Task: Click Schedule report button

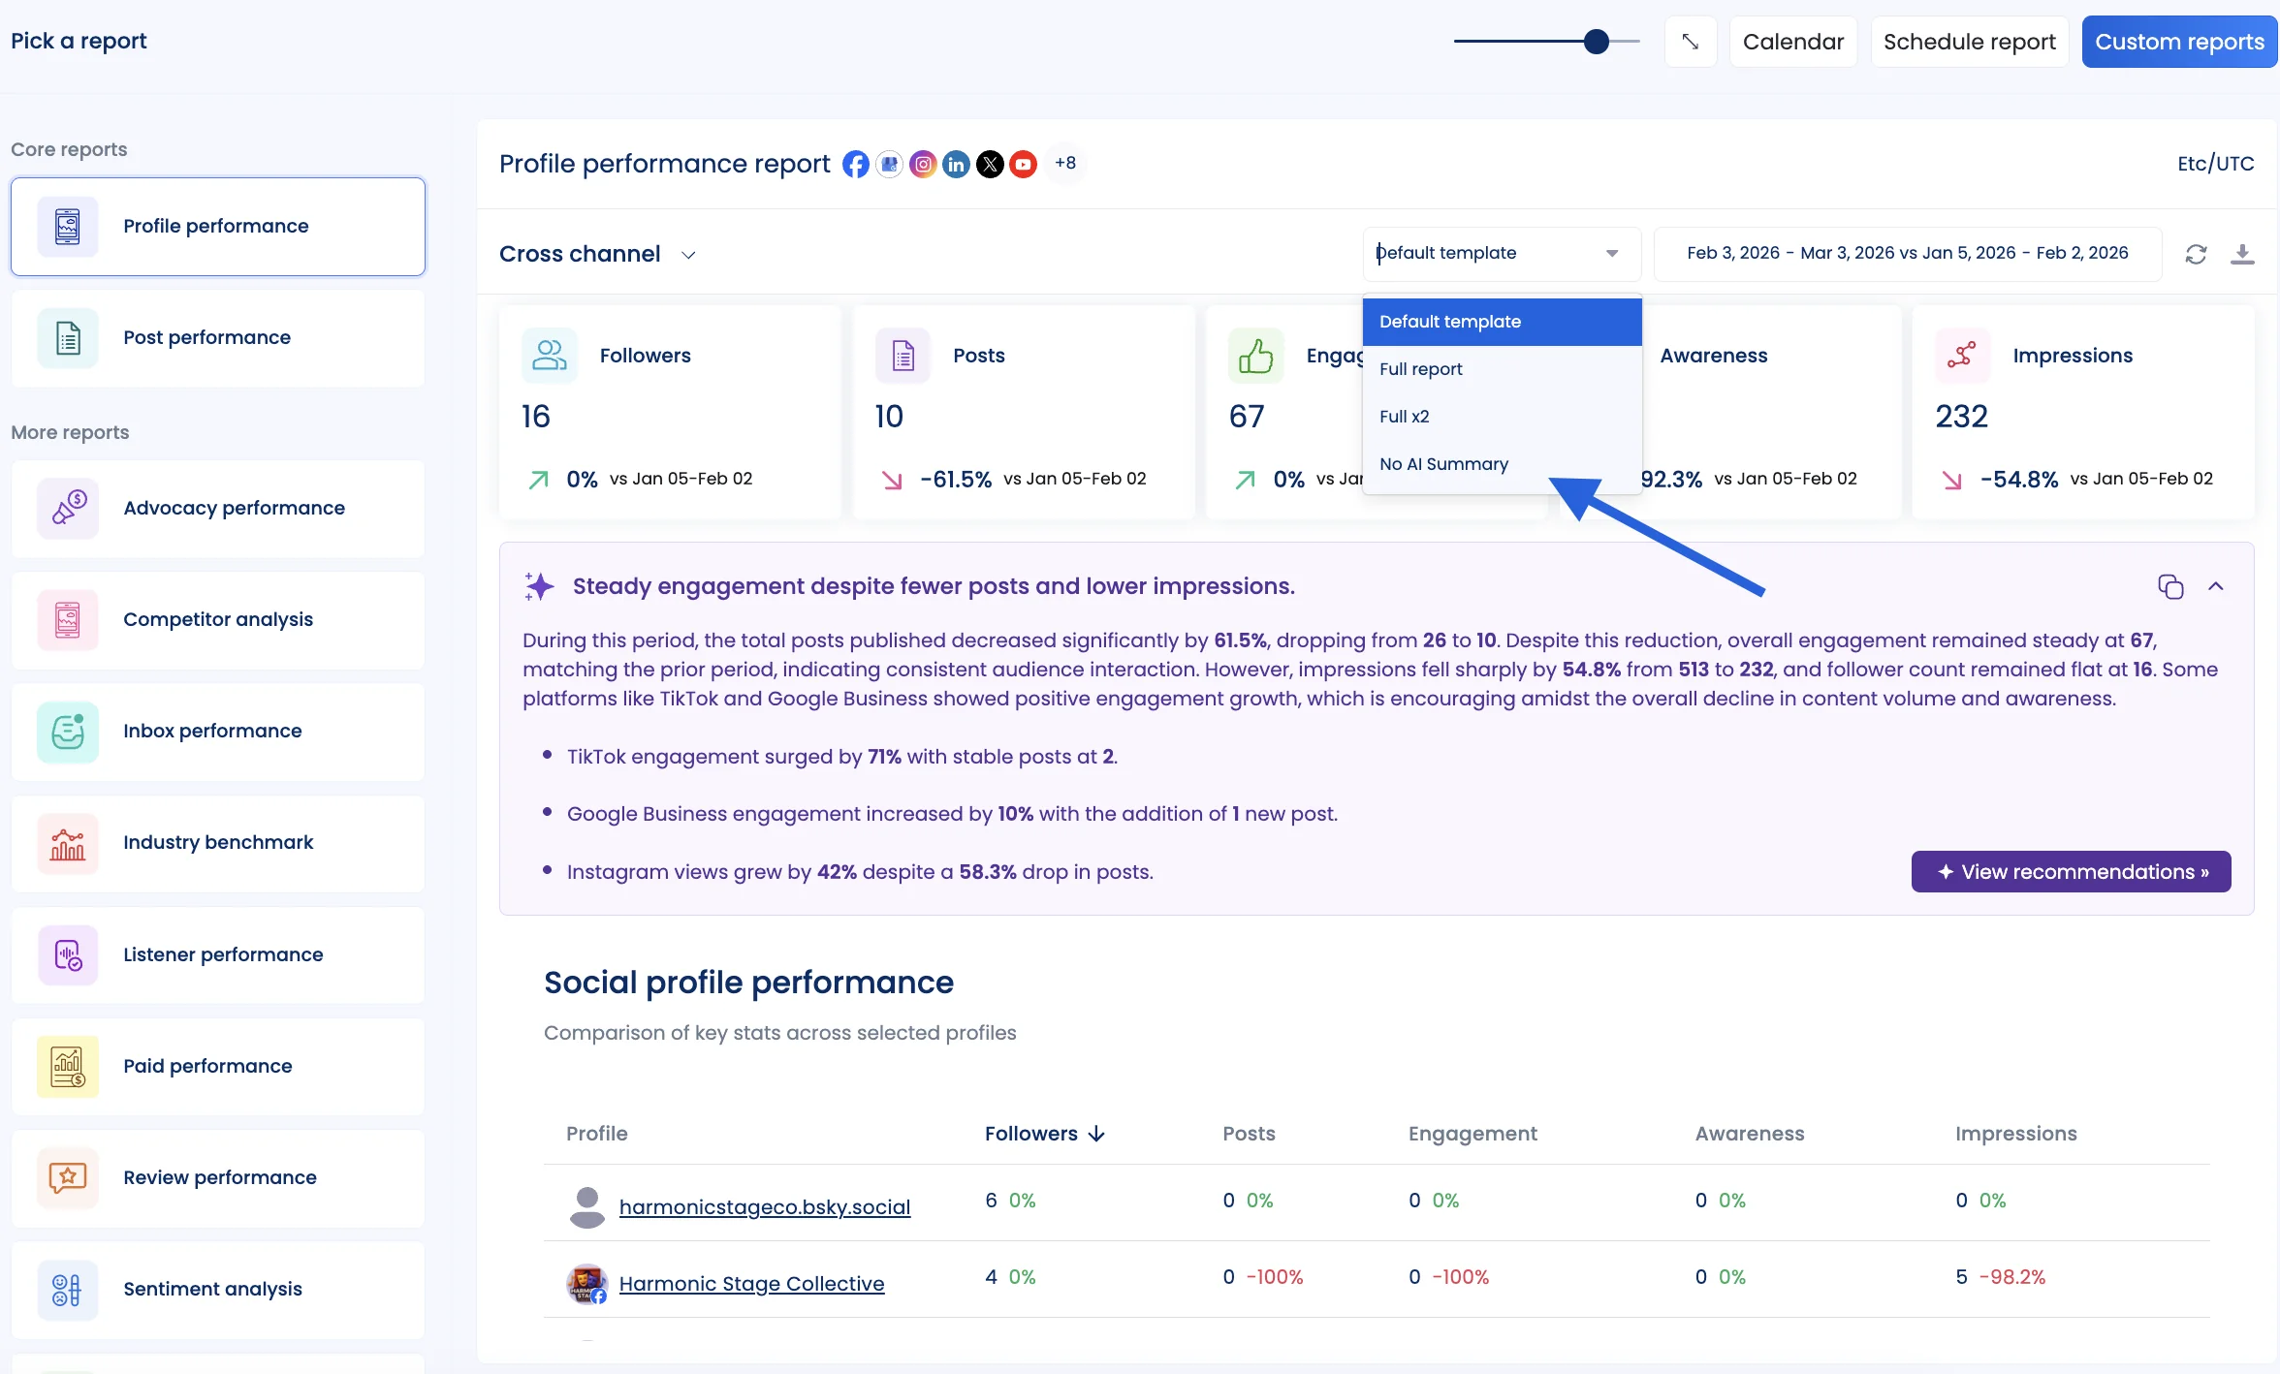Action: pos(1970,42)
